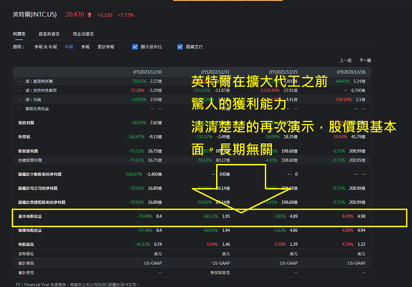Click the 6,700萬 FY2020 value
412x287 pixels.
tap(359, 90)
